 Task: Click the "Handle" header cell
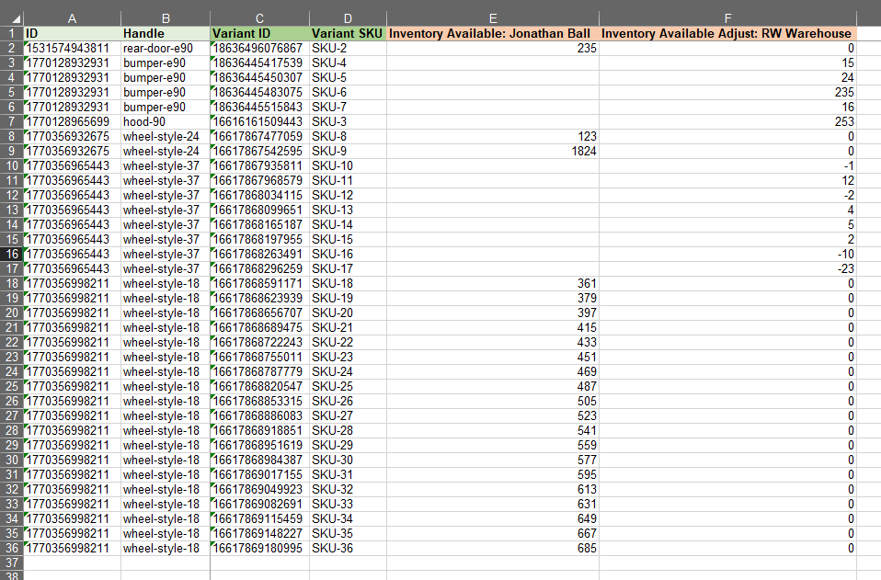(165, 33)
